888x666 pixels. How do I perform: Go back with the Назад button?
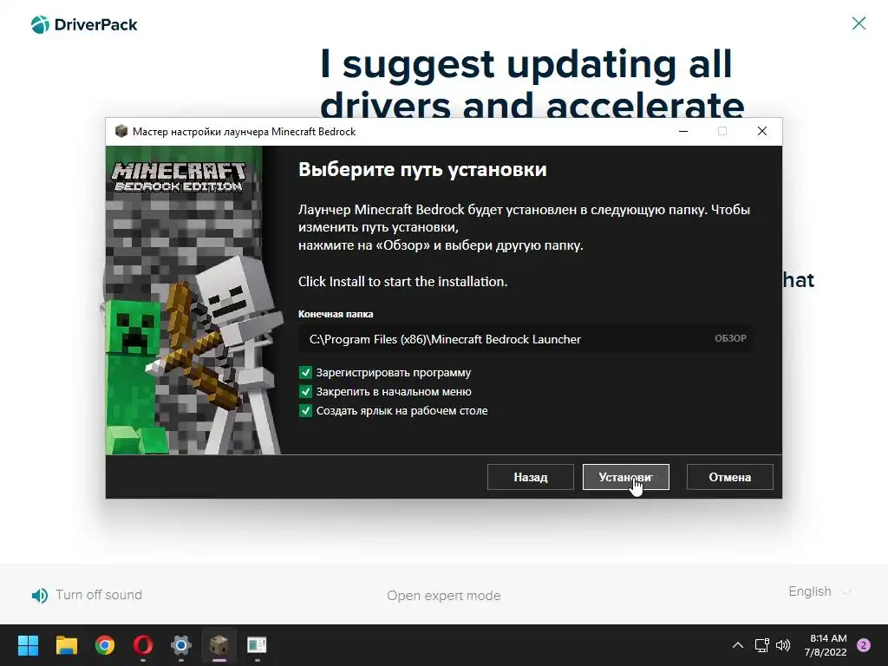tap(530, 477)
